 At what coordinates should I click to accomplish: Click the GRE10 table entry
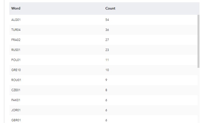(x=16, y=70)
